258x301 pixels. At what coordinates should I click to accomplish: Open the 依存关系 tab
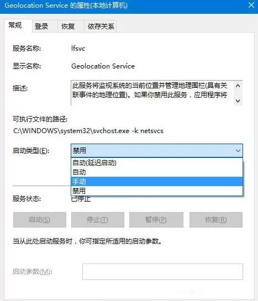click(x=101, y=27)
